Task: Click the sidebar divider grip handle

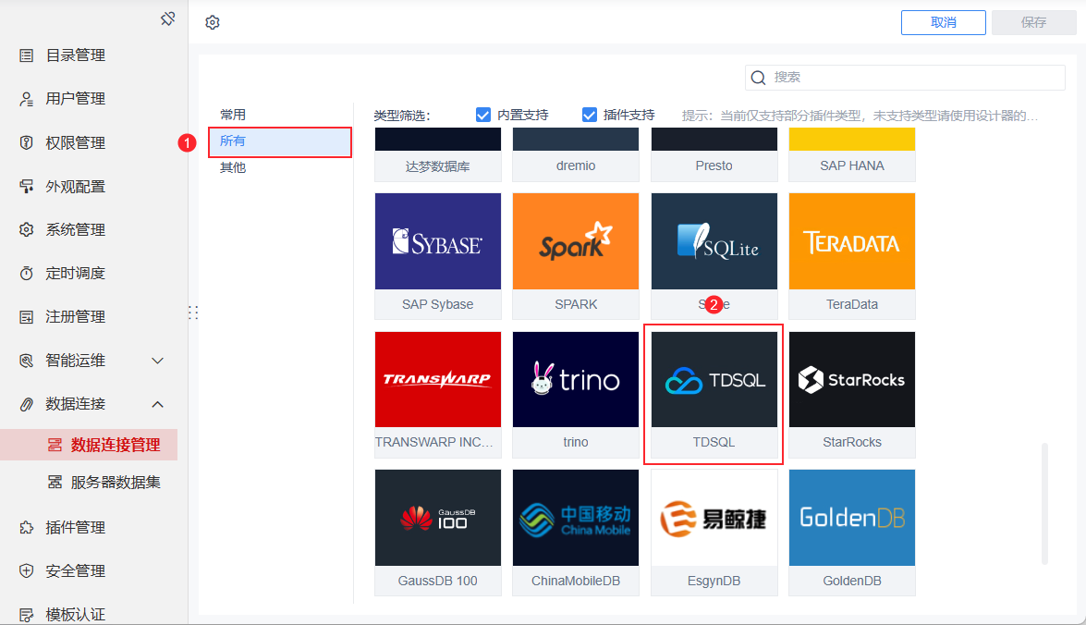Action: tap(193, 312)
